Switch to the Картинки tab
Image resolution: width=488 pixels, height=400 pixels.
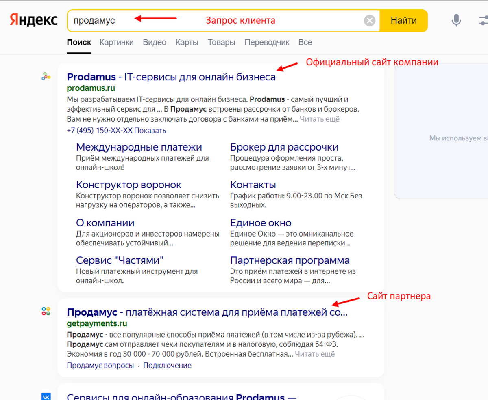pos(116,42)
